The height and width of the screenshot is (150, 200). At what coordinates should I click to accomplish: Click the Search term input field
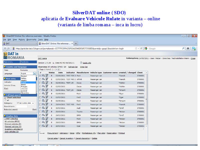click(x=22, y=106)
